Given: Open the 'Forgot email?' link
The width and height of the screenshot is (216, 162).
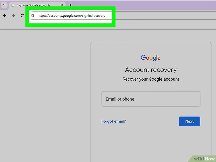Looking at the screenshot, I should coord(114,121).
